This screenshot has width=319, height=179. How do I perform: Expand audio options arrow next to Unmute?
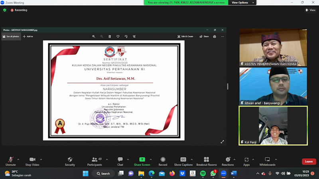(x=18, y=160)
